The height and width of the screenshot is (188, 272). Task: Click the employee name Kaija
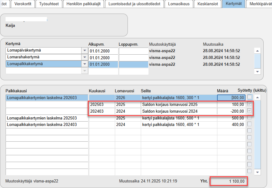tap(10, 26)
